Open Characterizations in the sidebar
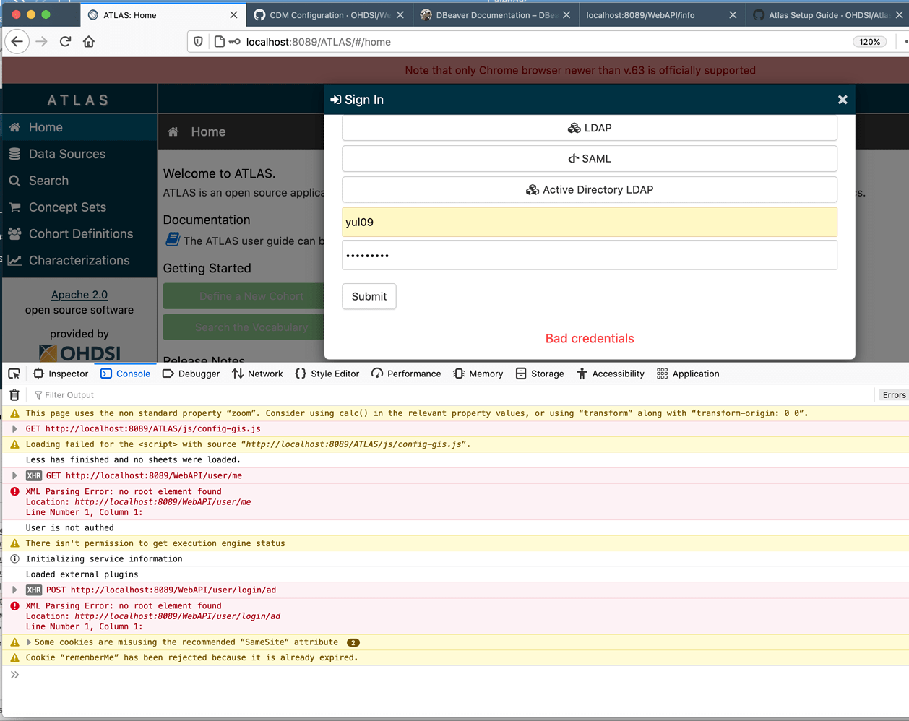Screen dimensions: 909x721 coord(79,261)
